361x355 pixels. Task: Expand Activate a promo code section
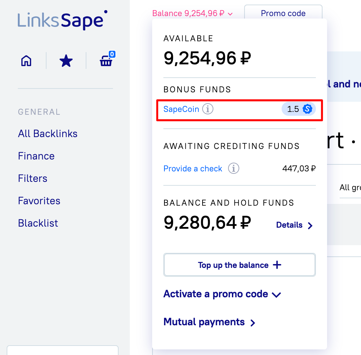coord(222,294)
